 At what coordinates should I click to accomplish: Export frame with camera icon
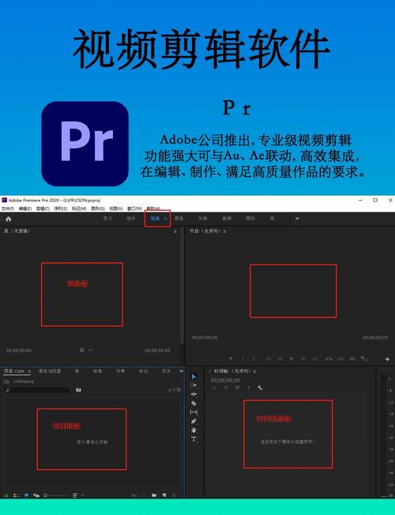pos(352,359)
